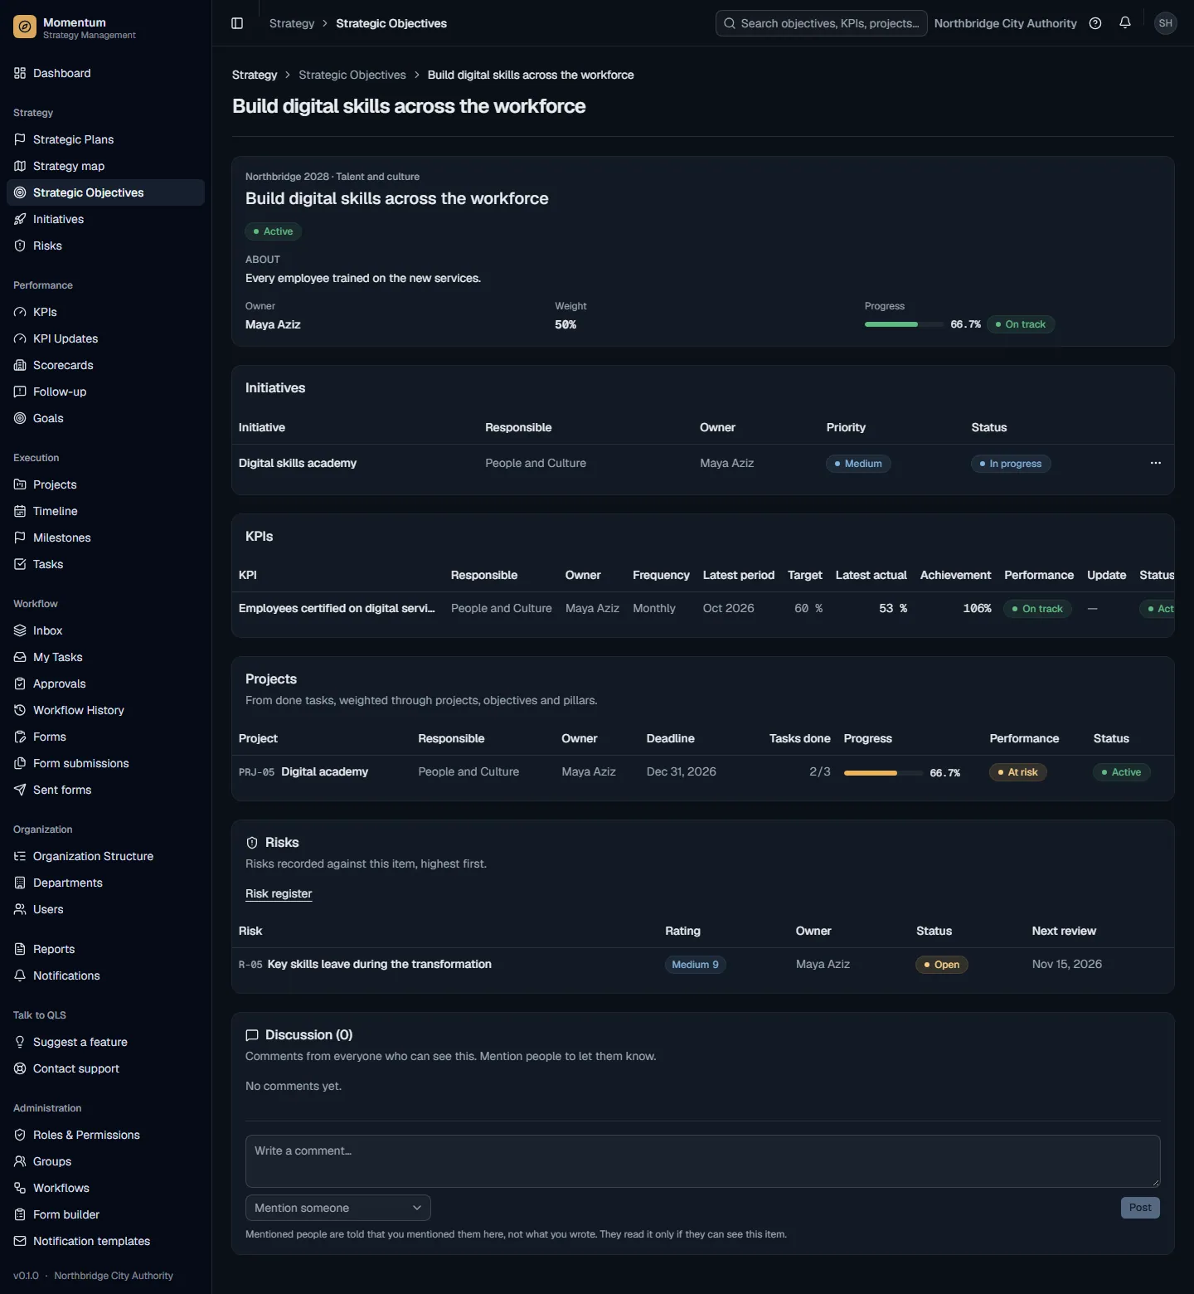Open Digital skills academy row actions menu
1194x1294 pixels.
[x=1156, y=463]
